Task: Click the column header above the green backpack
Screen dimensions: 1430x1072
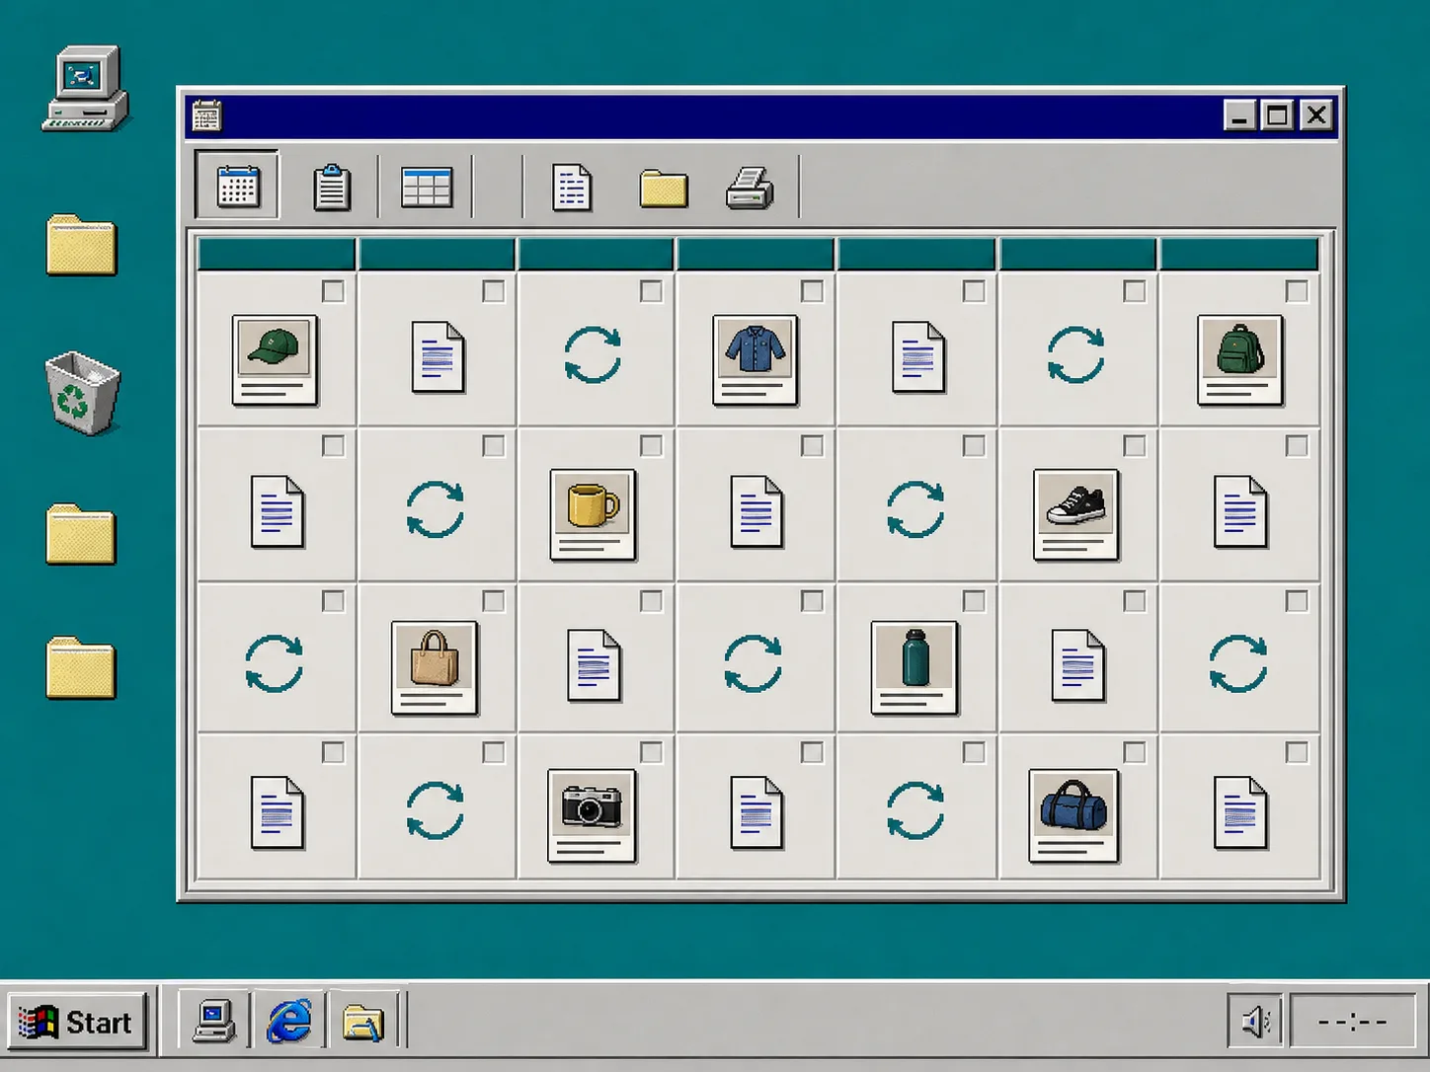Action: tap(1239, 255)
